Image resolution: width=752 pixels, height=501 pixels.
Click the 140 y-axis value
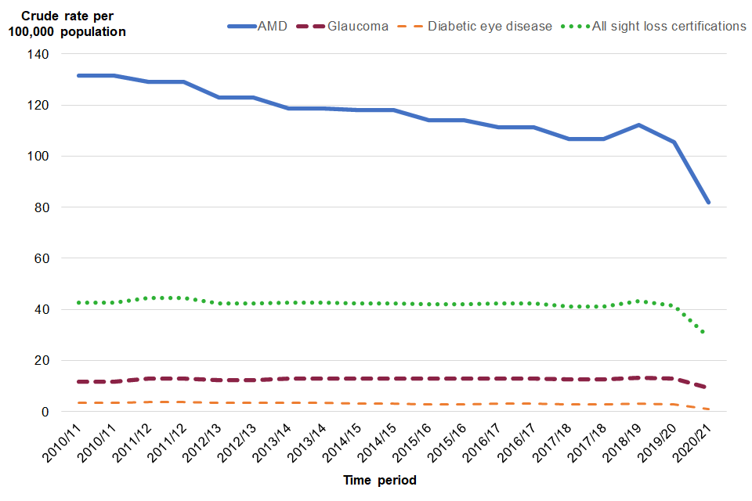point(39,54)
